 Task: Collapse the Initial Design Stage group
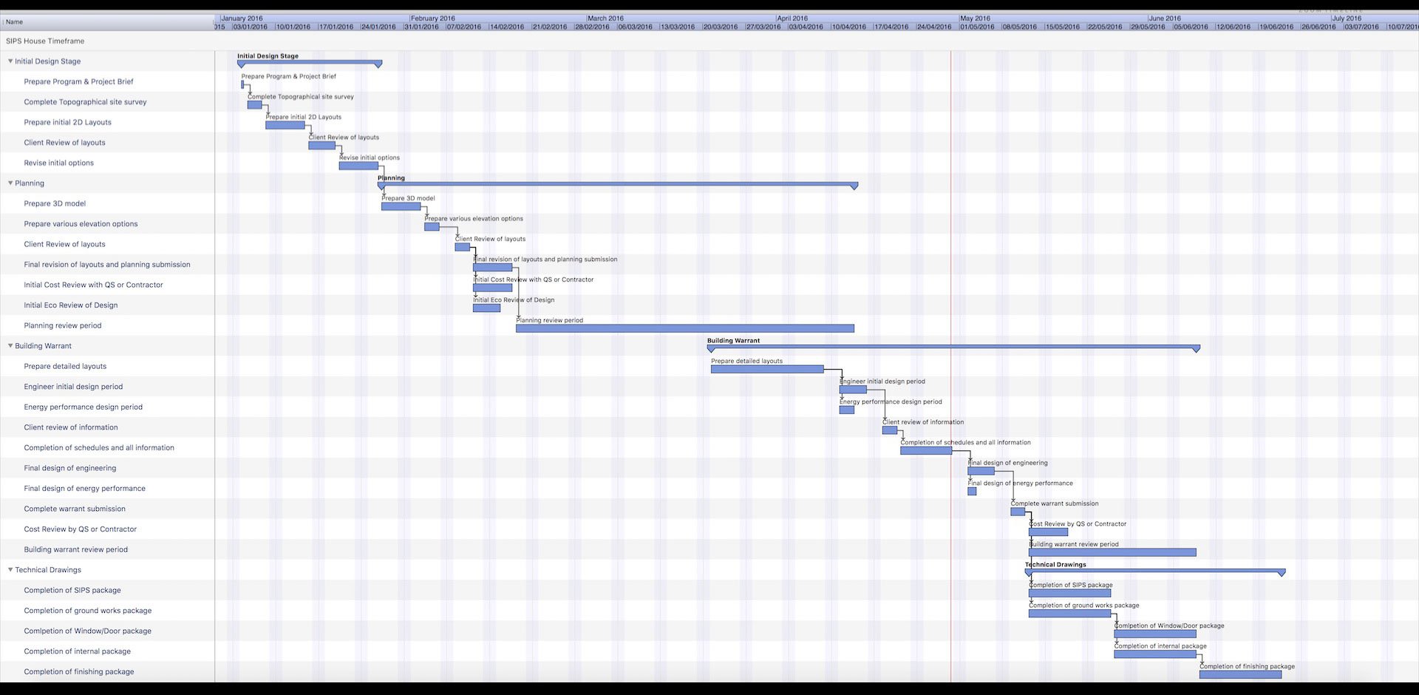tap(10, 61)
